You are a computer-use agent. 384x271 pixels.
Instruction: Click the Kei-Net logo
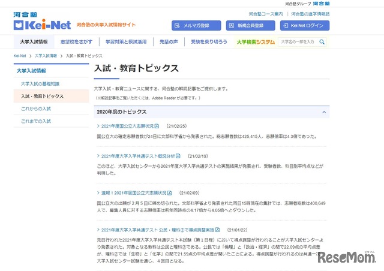pos(41,25)
